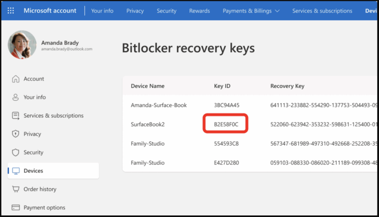Click the Your info person icon in sidebar
Viewport: 379px width, 217px height.
(16, 97)
